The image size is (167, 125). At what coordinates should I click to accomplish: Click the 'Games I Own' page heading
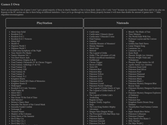(x=10, y=4)
